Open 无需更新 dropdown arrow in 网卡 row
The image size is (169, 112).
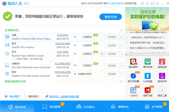click(x=121, y=74)
